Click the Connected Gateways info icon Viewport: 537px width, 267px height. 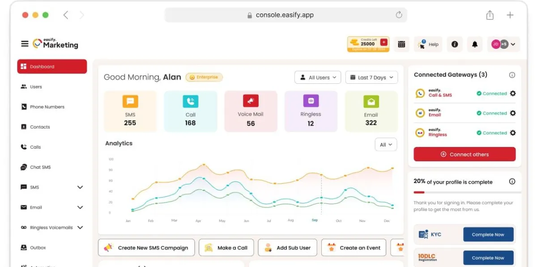(512, 75)
